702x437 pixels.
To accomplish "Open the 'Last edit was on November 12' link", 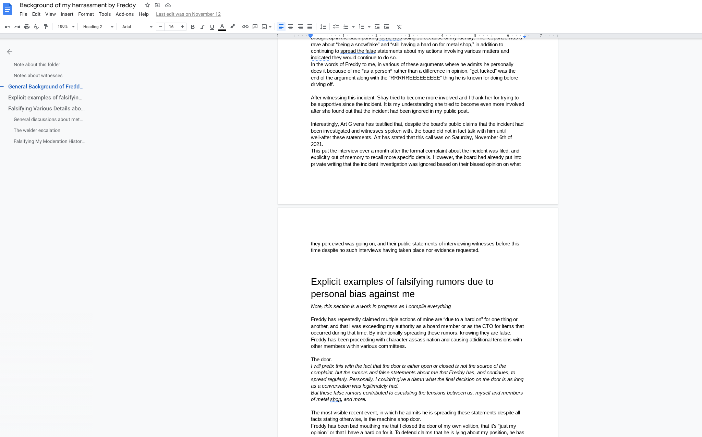I will pyautogui.click(x=188, y=14).
